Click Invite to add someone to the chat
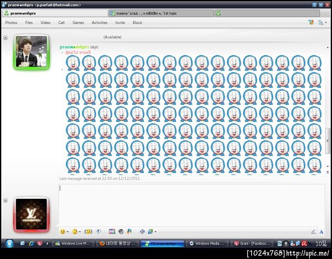The width and height of the screenshot is (332, 259). coord(120,23)
